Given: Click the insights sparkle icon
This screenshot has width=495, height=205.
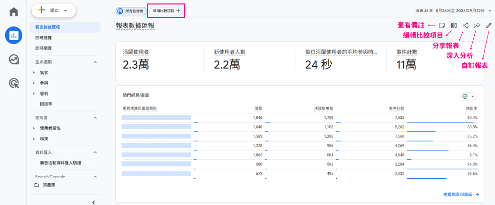Looking at the screenshot, I should [477, 26].
